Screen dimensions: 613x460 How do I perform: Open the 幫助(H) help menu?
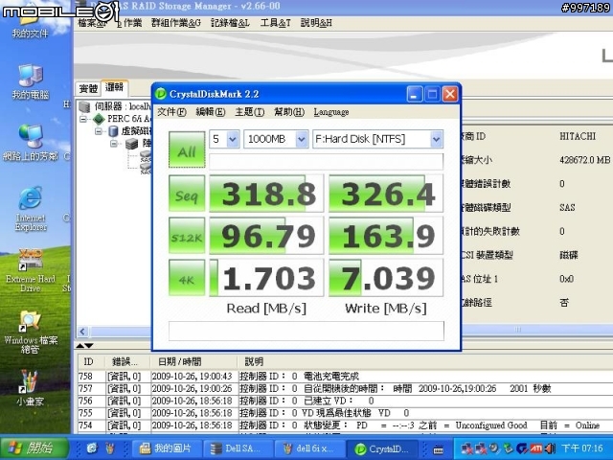[x=289, y=112]
